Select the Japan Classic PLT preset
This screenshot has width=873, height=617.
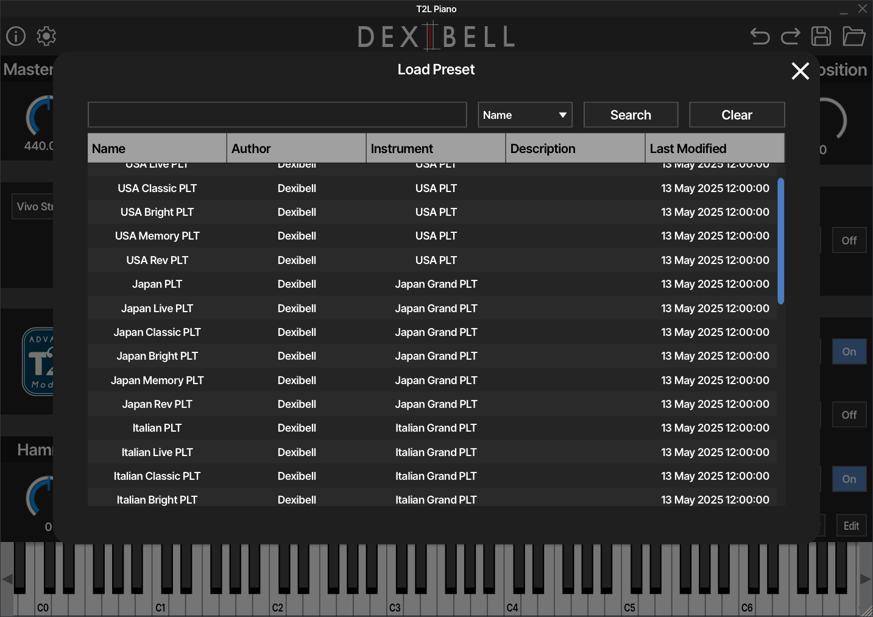(157, 332)
